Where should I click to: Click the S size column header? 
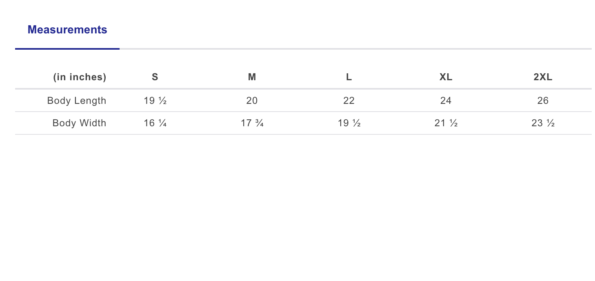click(x=155, y=77)
